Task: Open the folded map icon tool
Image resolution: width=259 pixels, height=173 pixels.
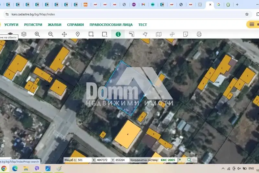Action: point(159,34)
